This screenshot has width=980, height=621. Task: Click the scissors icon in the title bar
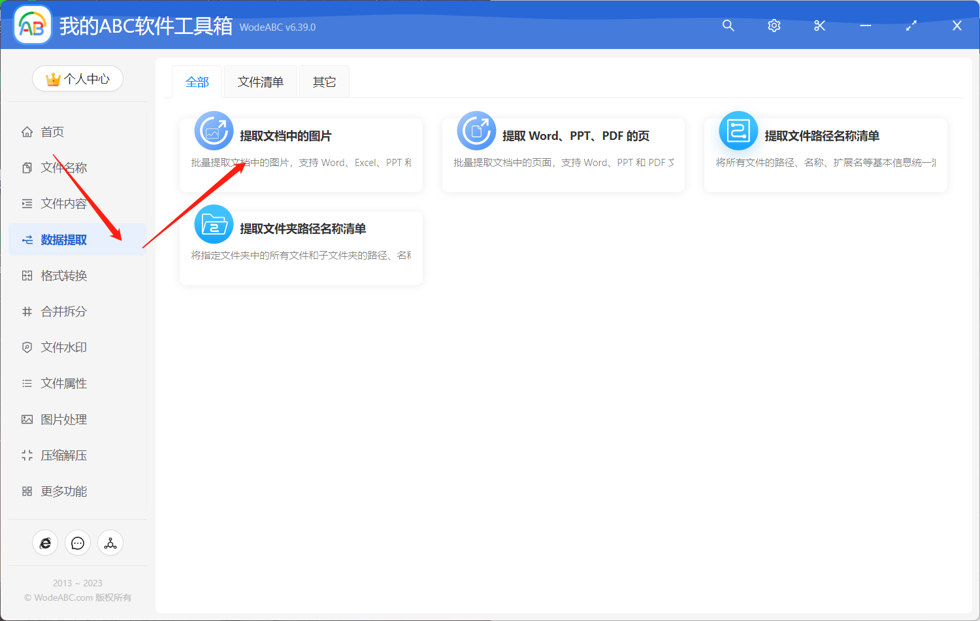(819, 25)
